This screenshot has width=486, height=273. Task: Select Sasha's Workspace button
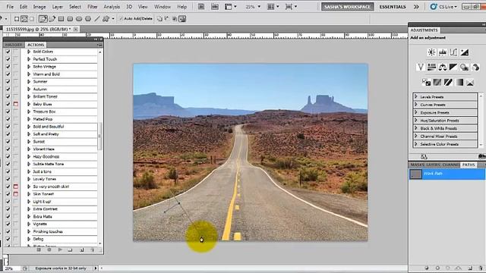(x=348, y=7)
